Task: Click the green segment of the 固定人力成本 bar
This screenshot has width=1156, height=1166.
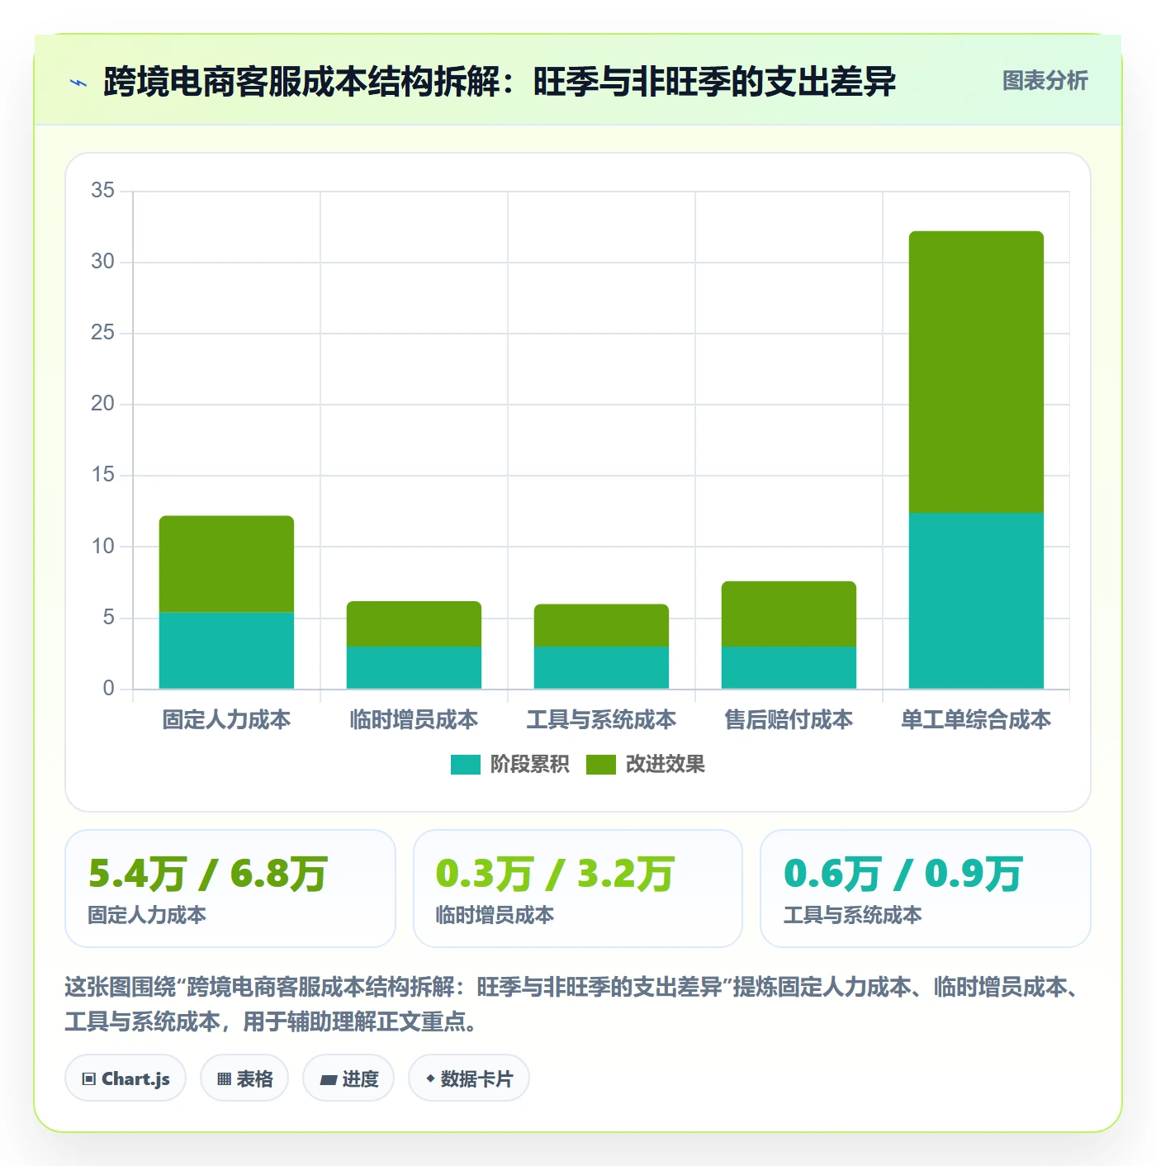Action: click(226, 564)
